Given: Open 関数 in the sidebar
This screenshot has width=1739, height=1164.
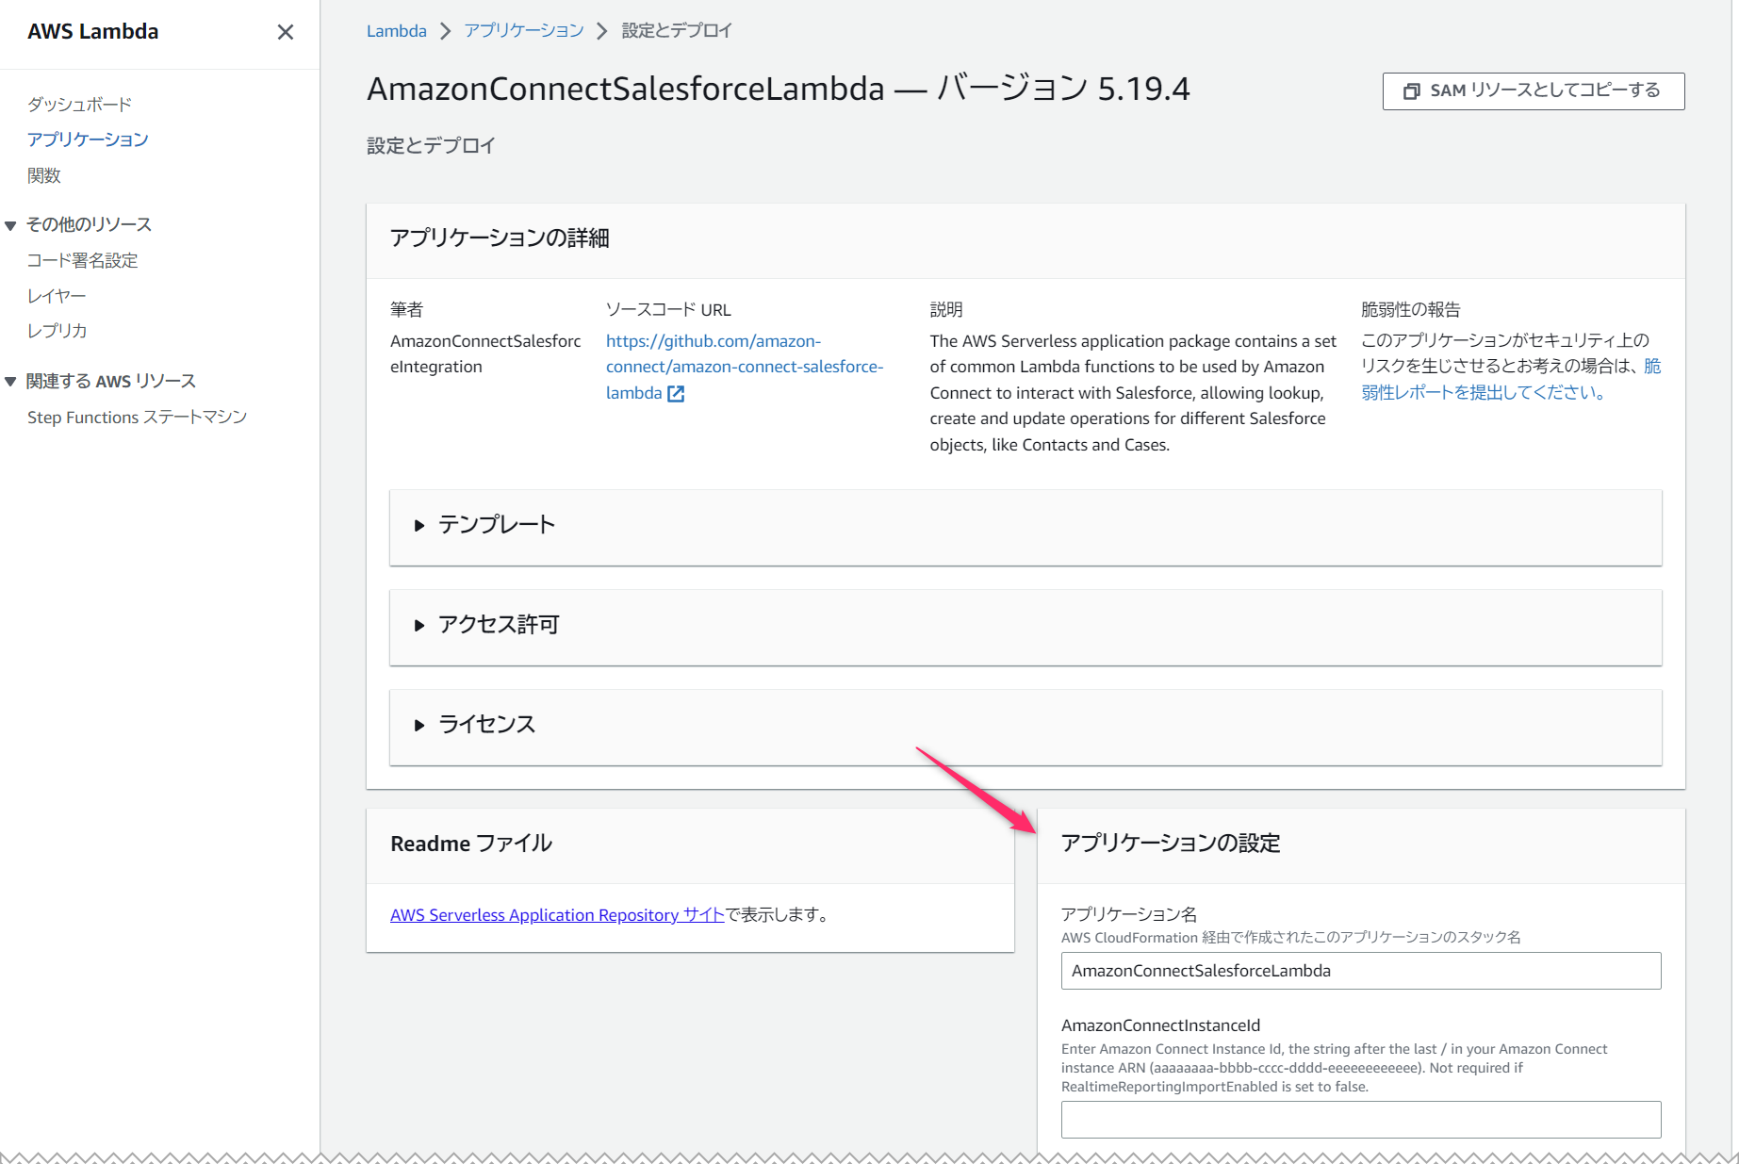Looking at the screenshot, I should [44, 175].
